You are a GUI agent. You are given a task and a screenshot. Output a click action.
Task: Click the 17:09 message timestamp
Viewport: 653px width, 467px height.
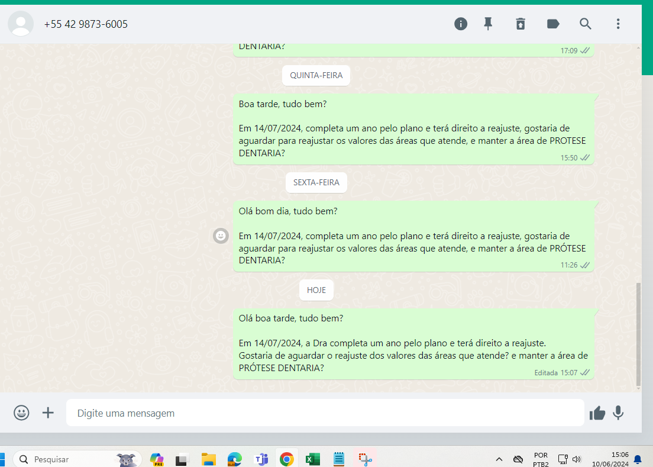(x=568, y=51)
